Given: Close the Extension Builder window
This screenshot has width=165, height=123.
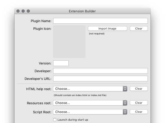Looking at the screenshot, I should 18,11.
